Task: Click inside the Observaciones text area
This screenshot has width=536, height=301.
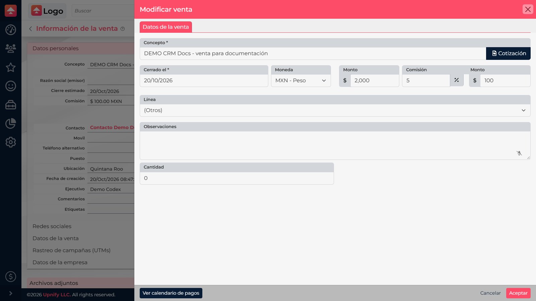Action: click(335, 145)
